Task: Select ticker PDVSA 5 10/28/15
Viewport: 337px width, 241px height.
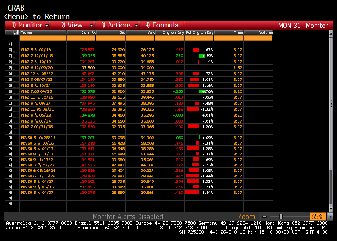Action: point(38,138)
